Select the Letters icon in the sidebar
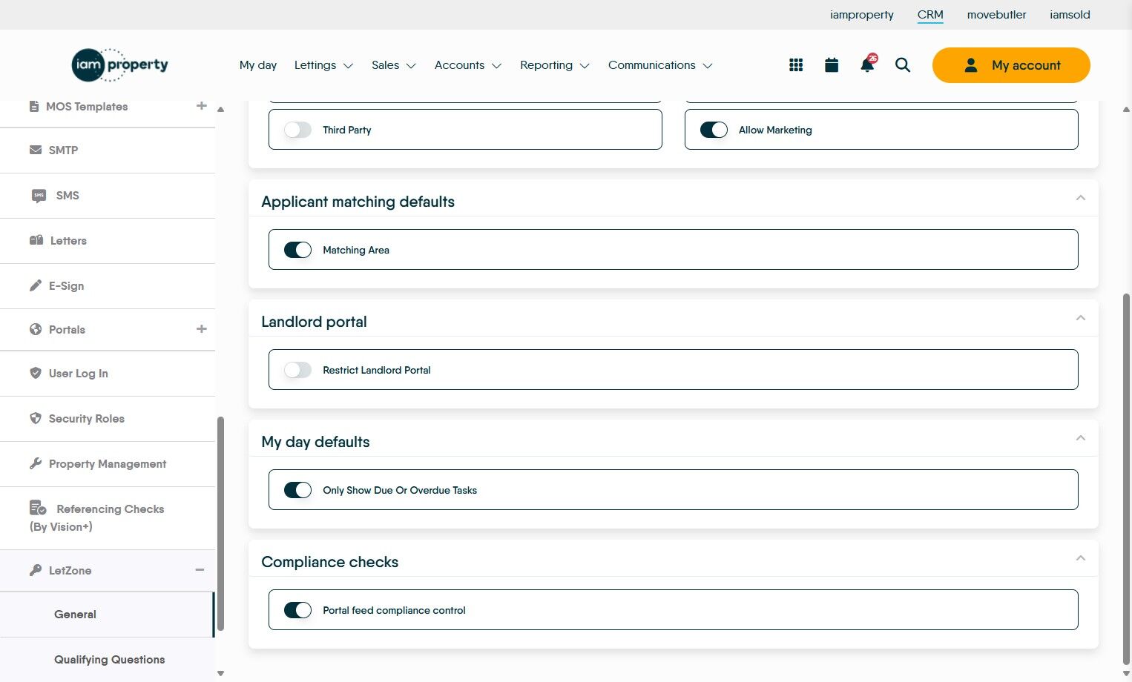 tap(36, 240)
